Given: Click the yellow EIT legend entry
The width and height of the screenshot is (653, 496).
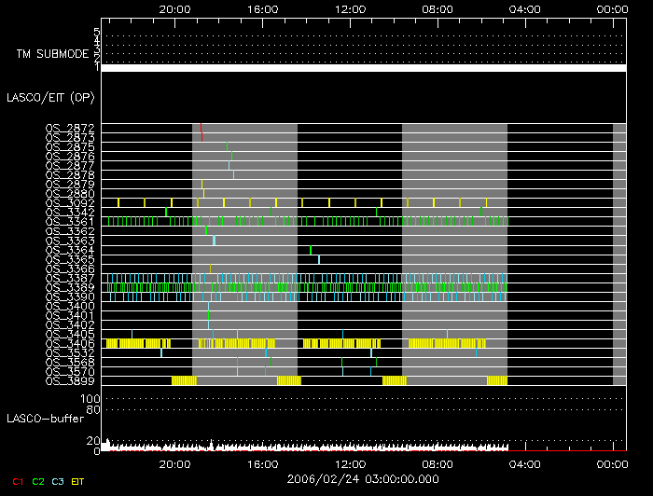Looking at the screenshot, I should point(77,482).
